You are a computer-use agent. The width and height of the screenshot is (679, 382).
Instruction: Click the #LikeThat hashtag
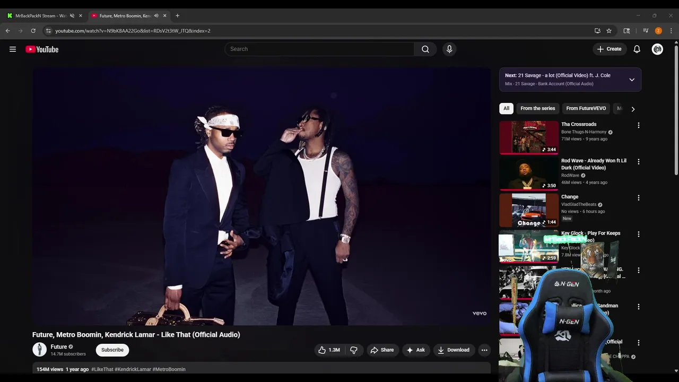102,369
